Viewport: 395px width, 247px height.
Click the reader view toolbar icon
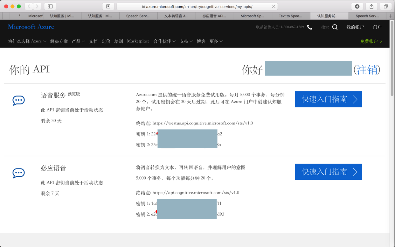click(x=108, y=6)
